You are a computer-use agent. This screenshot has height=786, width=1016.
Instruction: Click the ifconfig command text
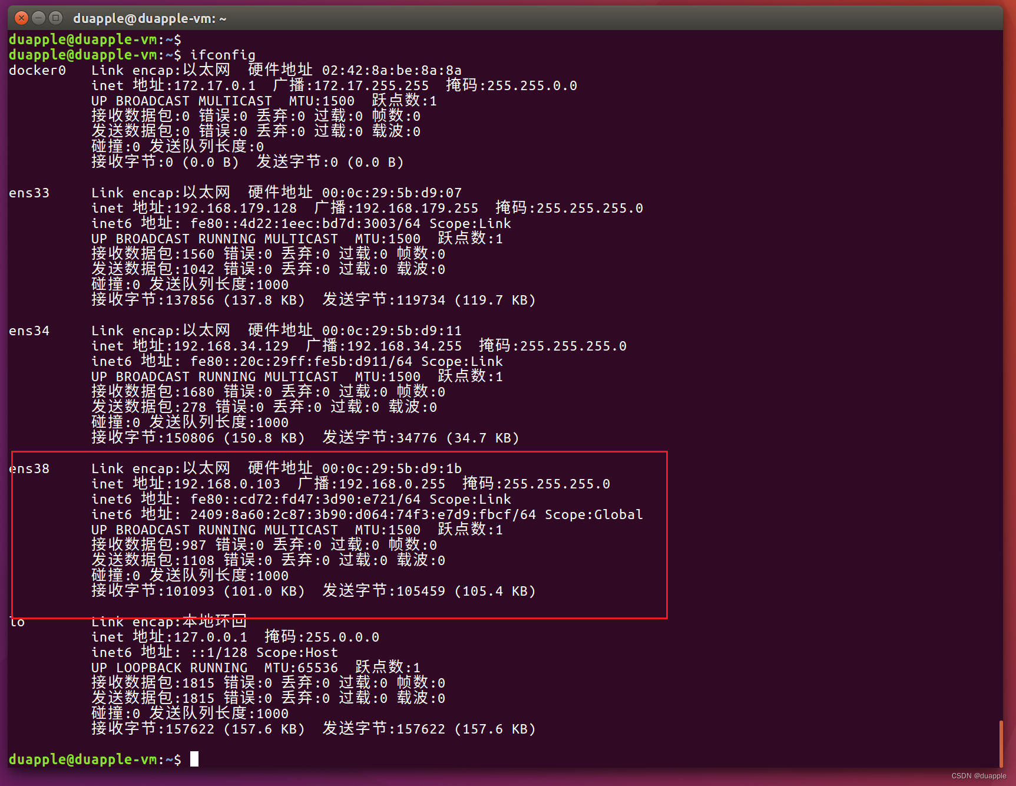coord(223,55)
